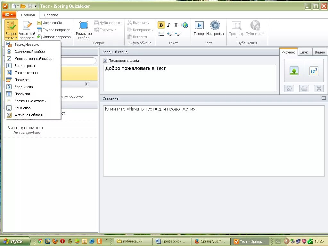Insert a picture with the tree icon
The width and height of the screenshot is (328, 246).
[x=294, y=71]
